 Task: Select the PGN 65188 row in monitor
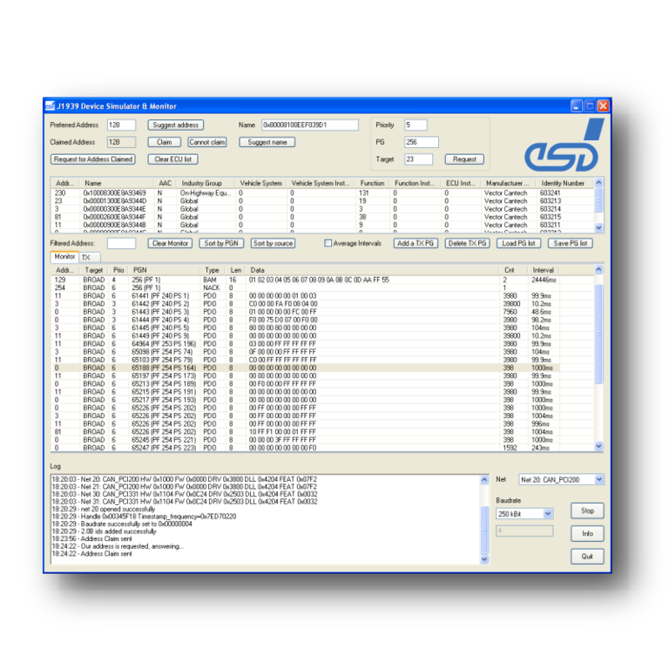[x=174, y=368]
